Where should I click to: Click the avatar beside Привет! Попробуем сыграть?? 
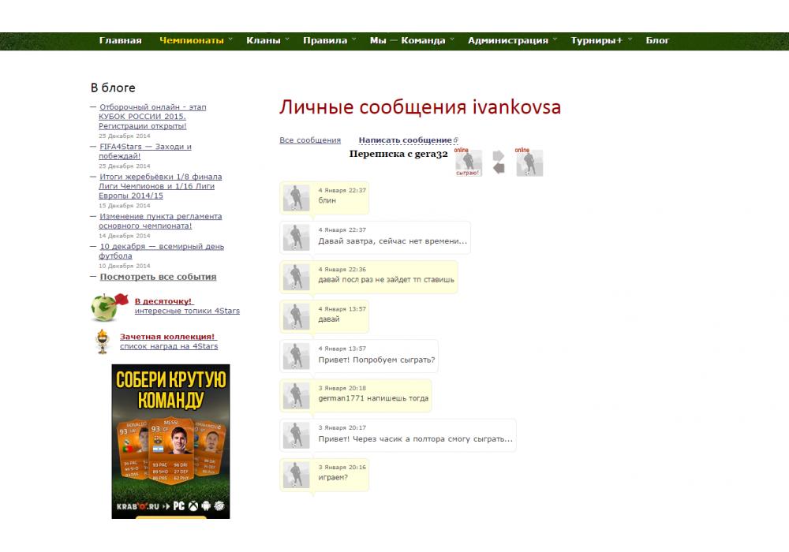(x=297, y=356)
